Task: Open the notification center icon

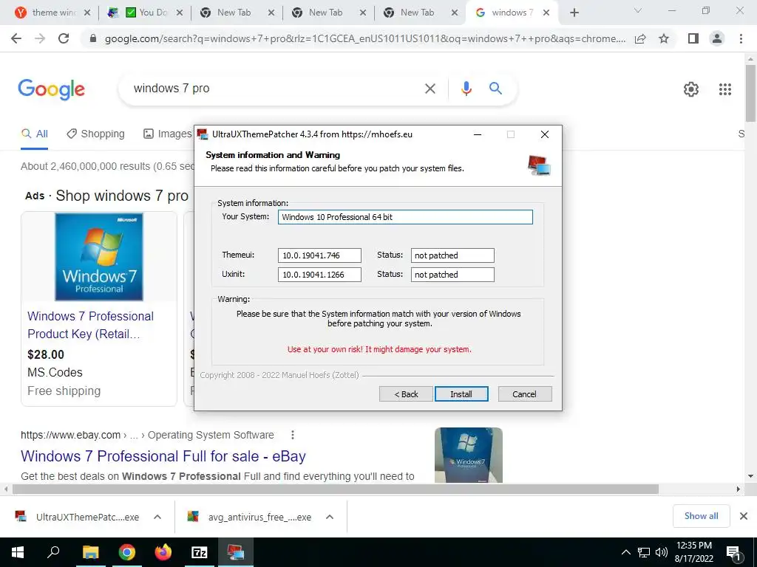Action: [733, 552]
